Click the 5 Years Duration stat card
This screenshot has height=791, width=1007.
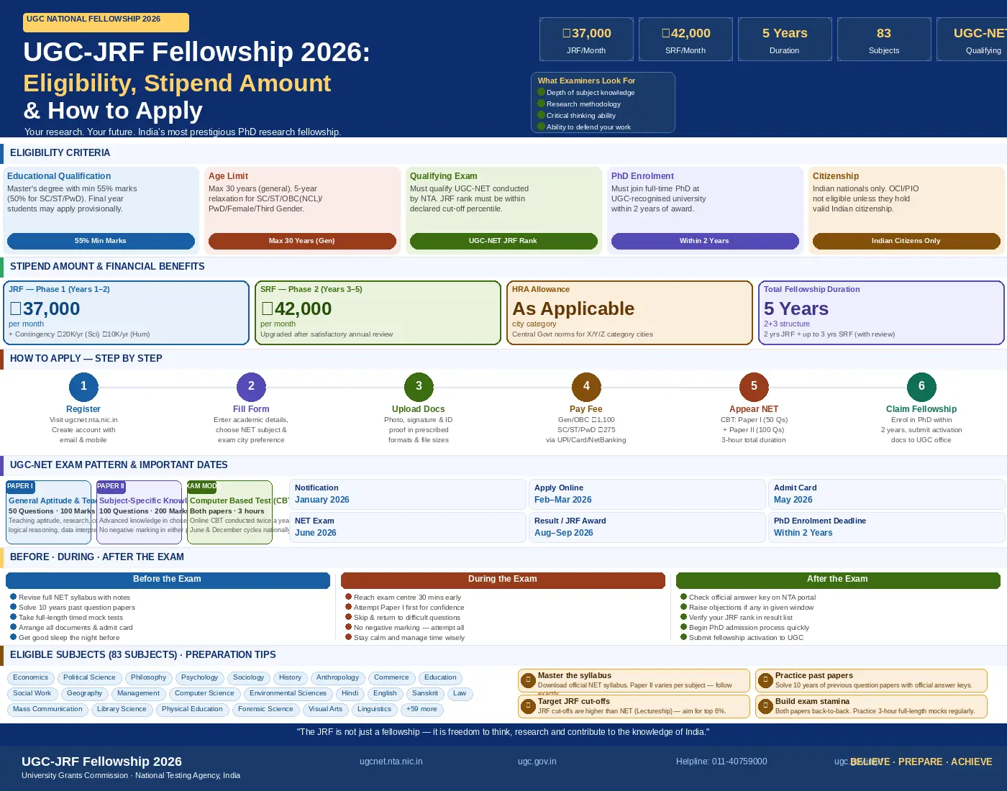pyautogui.click(x=785, y=40)
